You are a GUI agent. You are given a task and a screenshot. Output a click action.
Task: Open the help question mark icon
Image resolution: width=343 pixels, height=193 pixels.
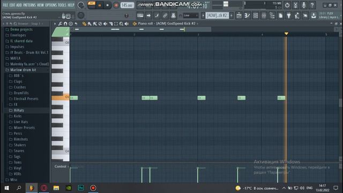point(312,5)
